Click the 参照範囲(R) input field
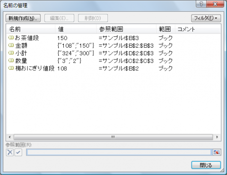227x175 pixels. coord(119,152)
